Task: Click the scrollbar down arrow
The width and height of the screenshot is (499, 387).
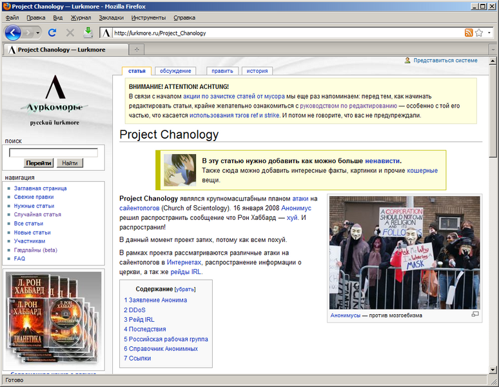Action: pyautogui.click(x=493, y=369)
